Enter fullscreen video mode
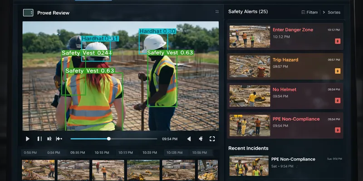The height and width of the screenshot is (181, 363). pyautogui.click(x=212, y=139)
